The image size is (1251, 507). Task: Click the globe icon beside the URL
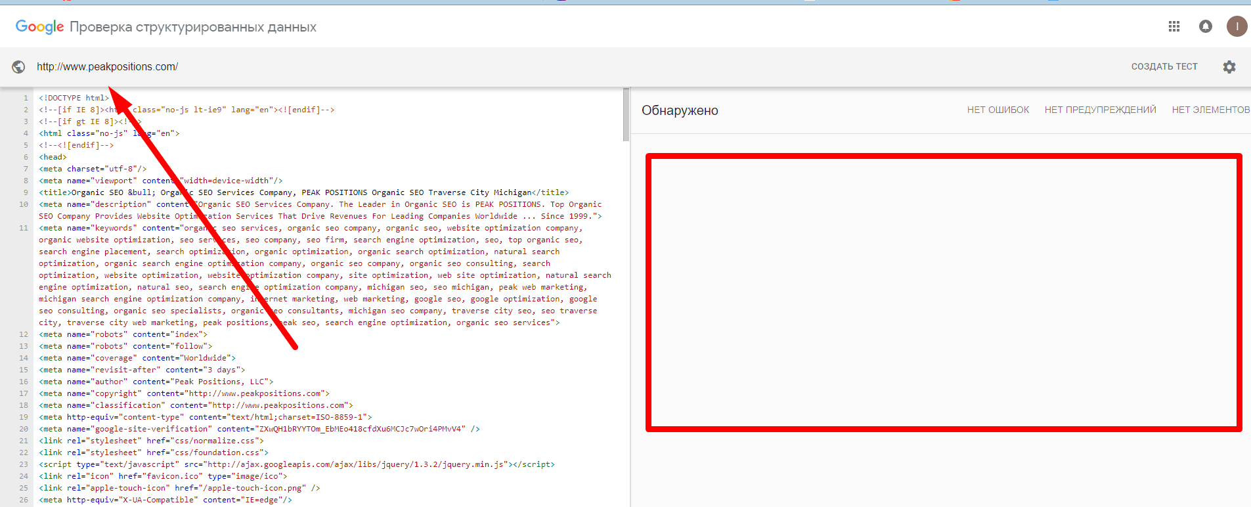pyautogui.click(x=18, y=67)
